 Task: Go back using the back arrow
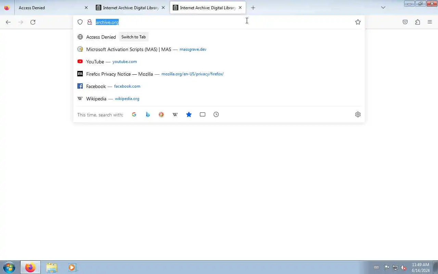click(x=8, y=22)
